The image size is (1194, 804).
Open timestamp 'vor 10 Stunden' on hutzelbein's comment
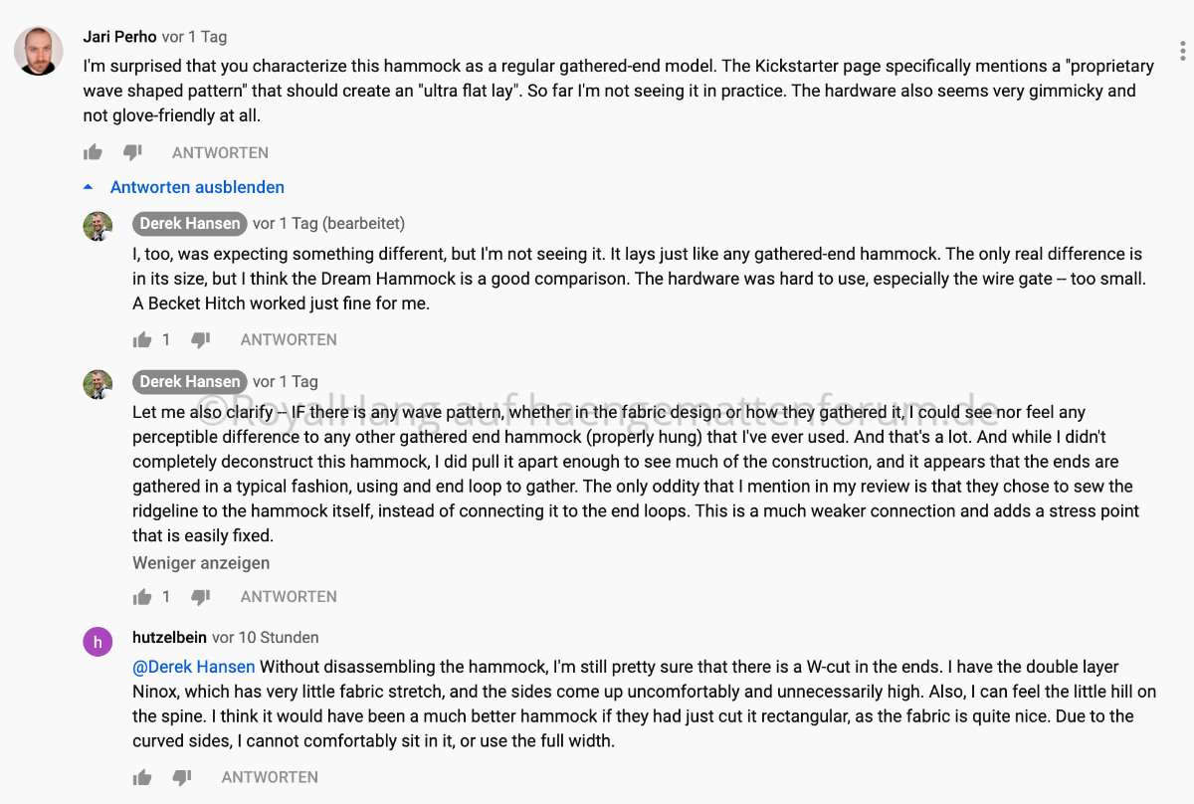(266, 637)
